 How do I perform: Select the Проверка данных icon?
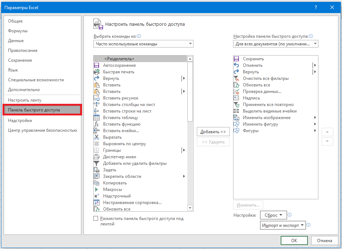tap(236, 91)
